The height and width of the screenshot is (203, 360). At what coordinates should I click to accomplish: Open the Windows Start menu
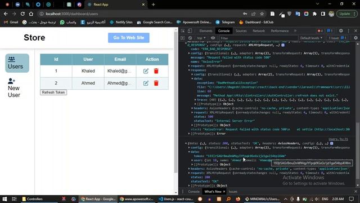4,199
